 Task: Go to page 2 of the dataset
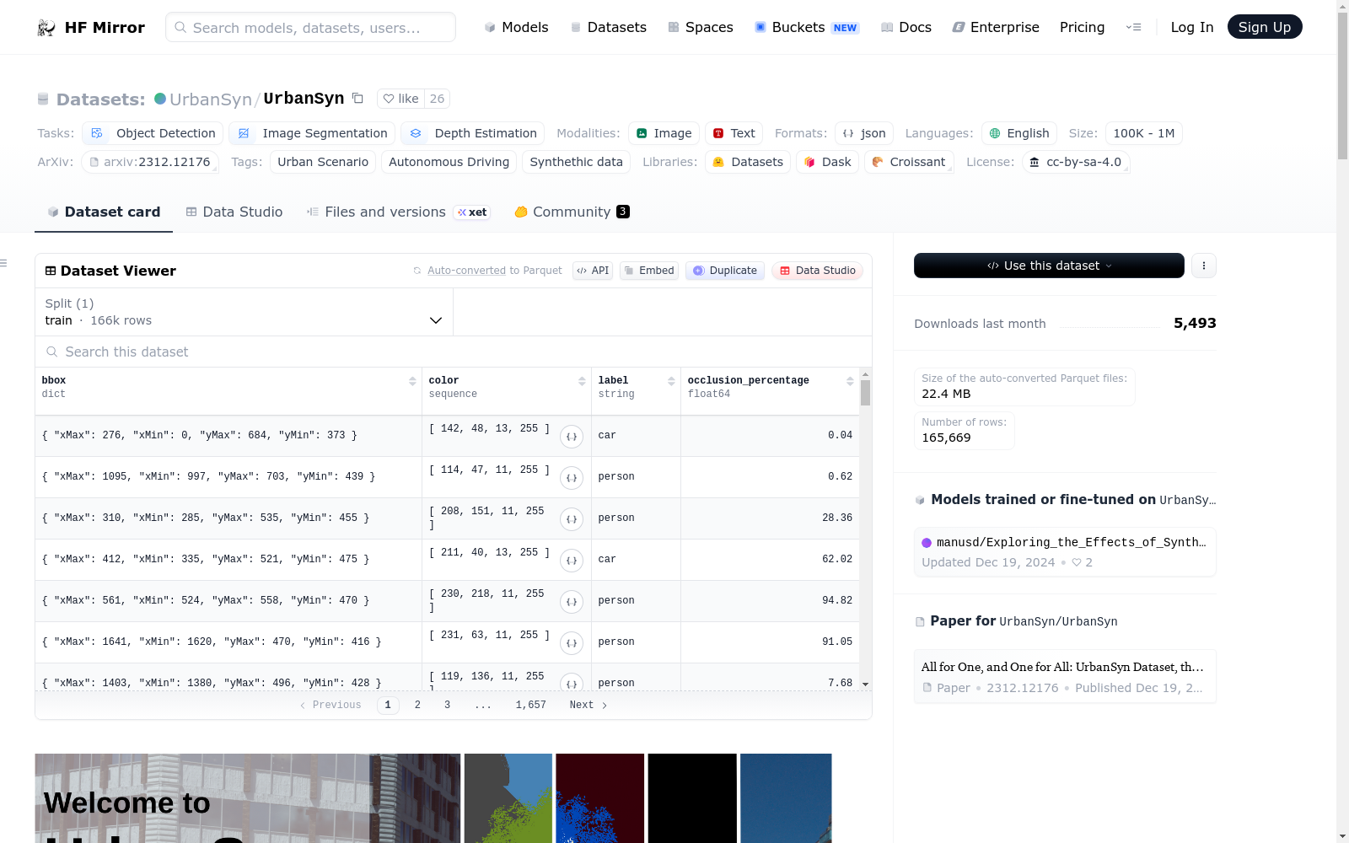tap(417, 705)
